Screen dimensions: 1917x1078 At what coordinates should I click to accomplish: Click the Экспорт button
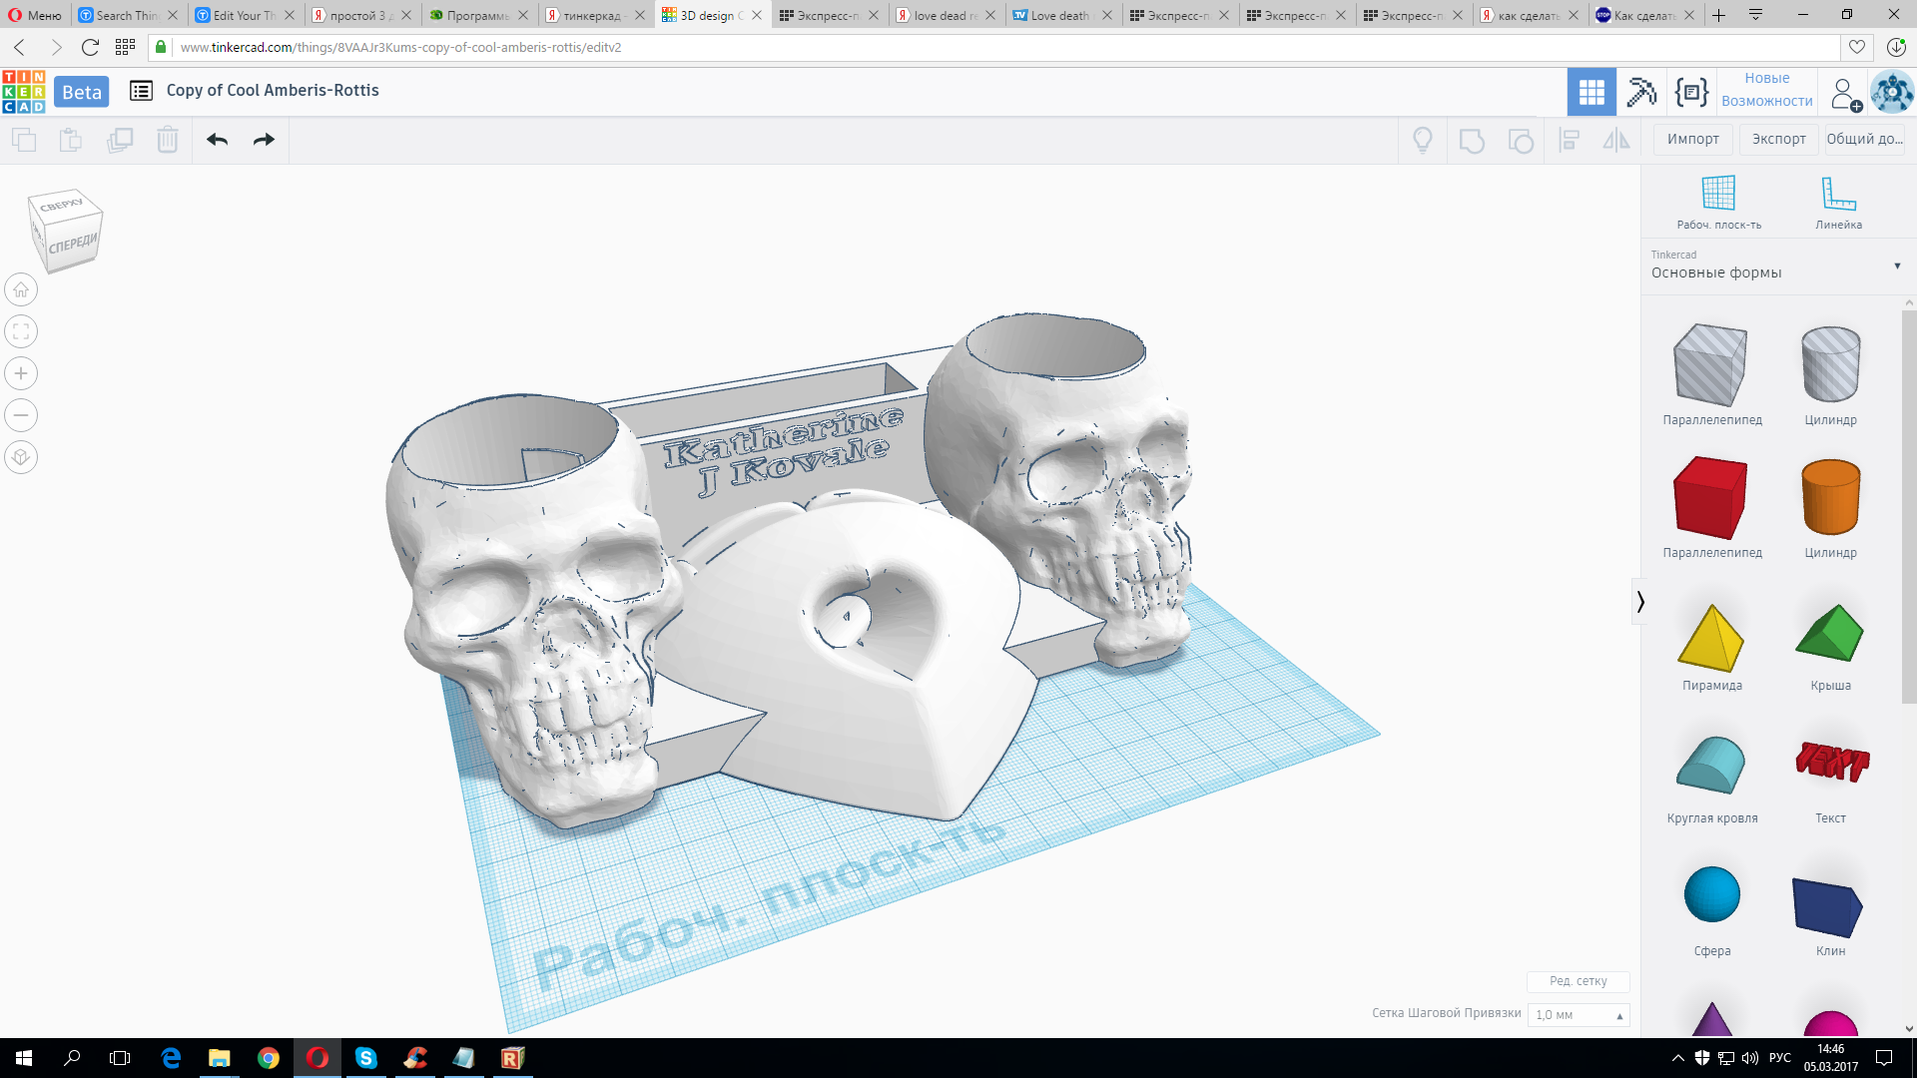pos(1778,139)
